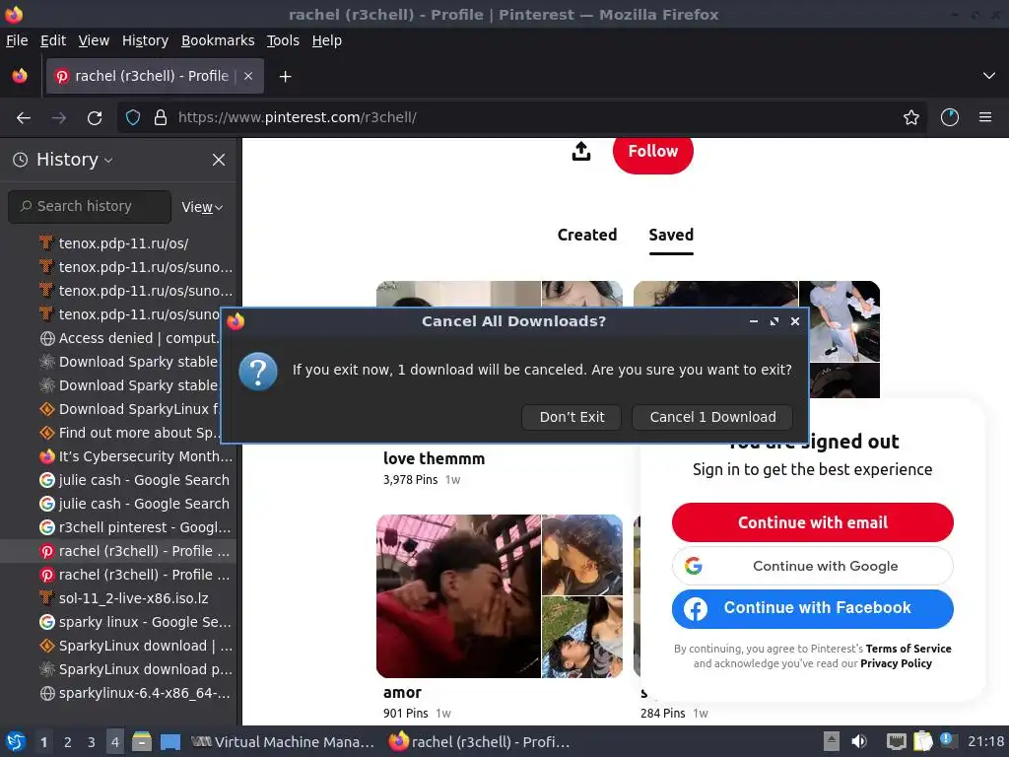Click the Firefox View pinned icon

pyautogui.click(x=20, y=76)
